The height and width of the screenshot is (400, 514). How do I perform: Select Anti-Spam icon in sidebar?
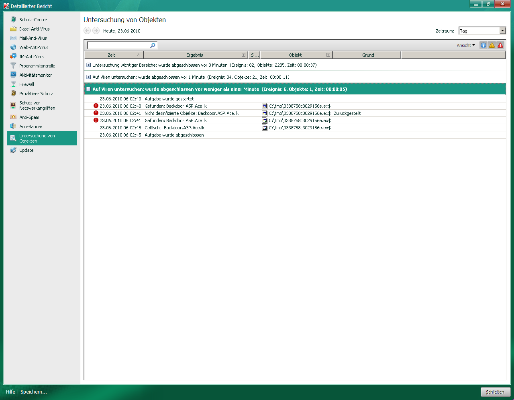(x=13, y=117)
